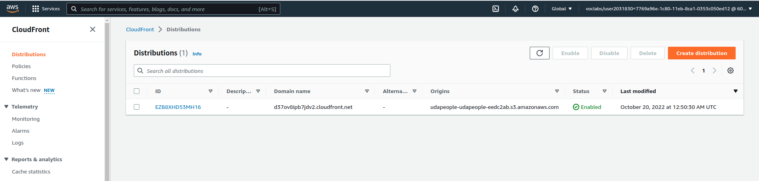Collapse the Telemetry section
This screenshot has height=181, width=759.
[x=6, y=107]
